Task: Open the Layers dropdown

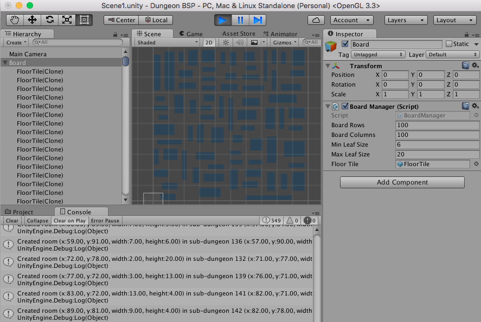Action: [x=406, y=20]
